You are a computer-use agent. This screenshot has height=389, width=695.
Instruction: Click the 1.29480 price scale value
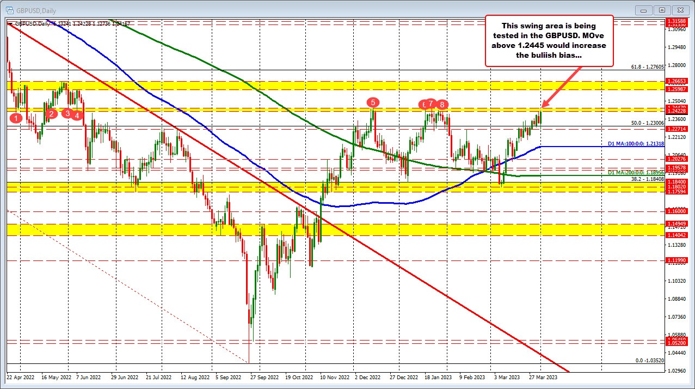click(x=676, y=47)
